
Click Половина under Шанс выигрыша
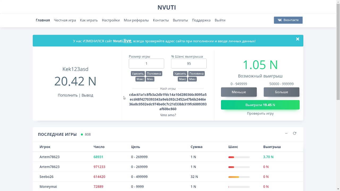(x=197, y=73)
